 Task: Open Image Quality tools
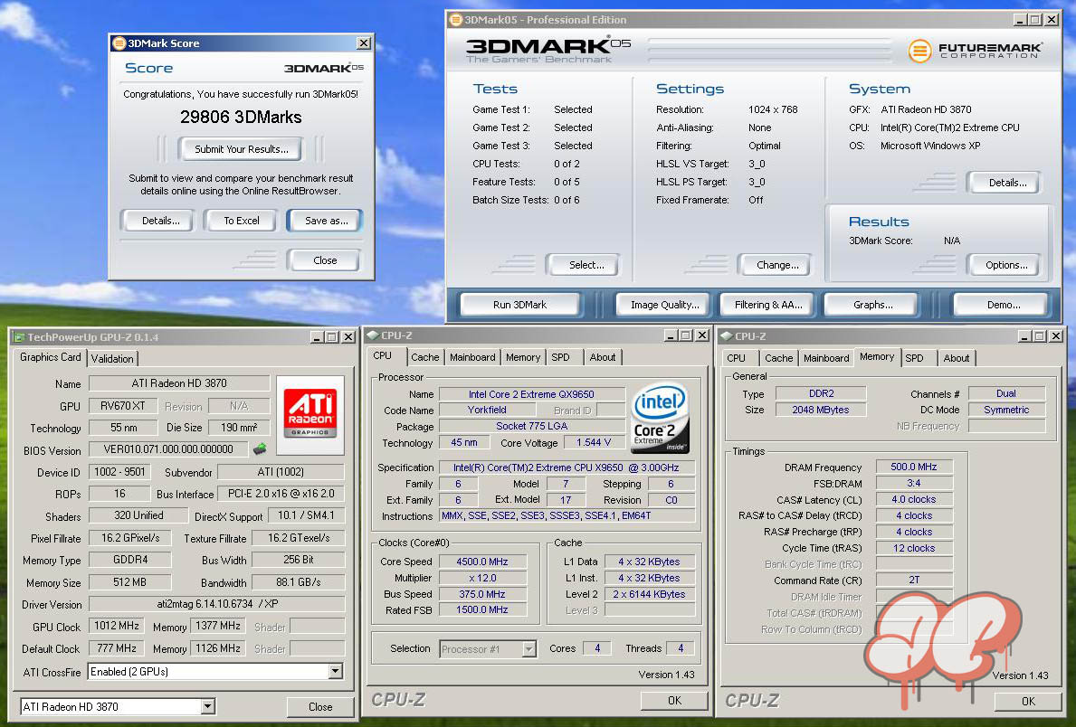click(664, 305)
